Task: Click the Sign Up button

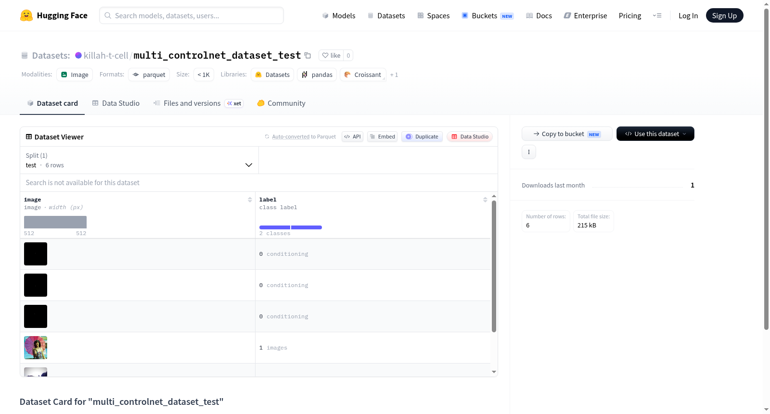Action: [x=724, y=15]
